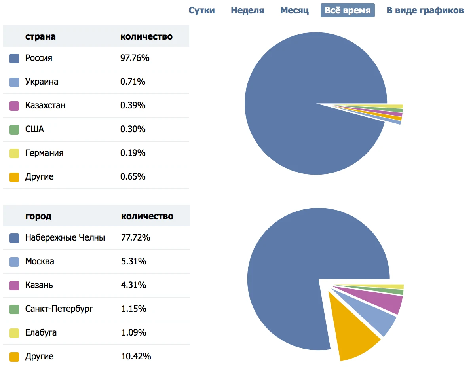This screenshot has width=475, height=368.
Task: Switch to the Сутки tab
Action: coord(201,10)
